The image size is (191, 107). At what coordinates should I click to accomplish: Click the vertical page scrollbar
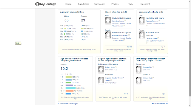click(x=190, y=69)
